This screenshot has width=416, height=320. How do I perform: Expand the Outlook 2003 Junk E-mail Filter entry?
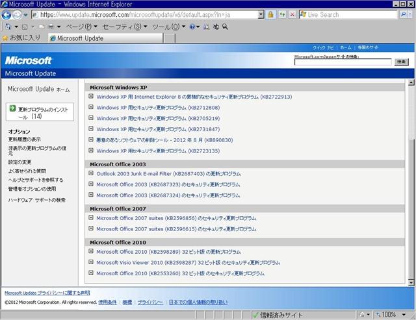[x=91, y=173]
